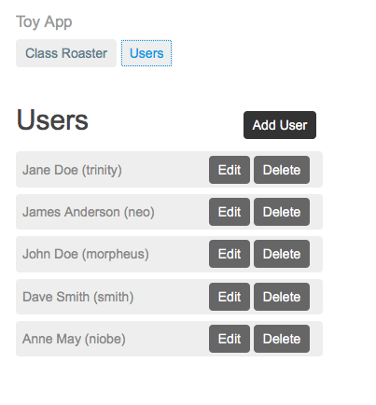Click the Add User button

coord(280,125)
